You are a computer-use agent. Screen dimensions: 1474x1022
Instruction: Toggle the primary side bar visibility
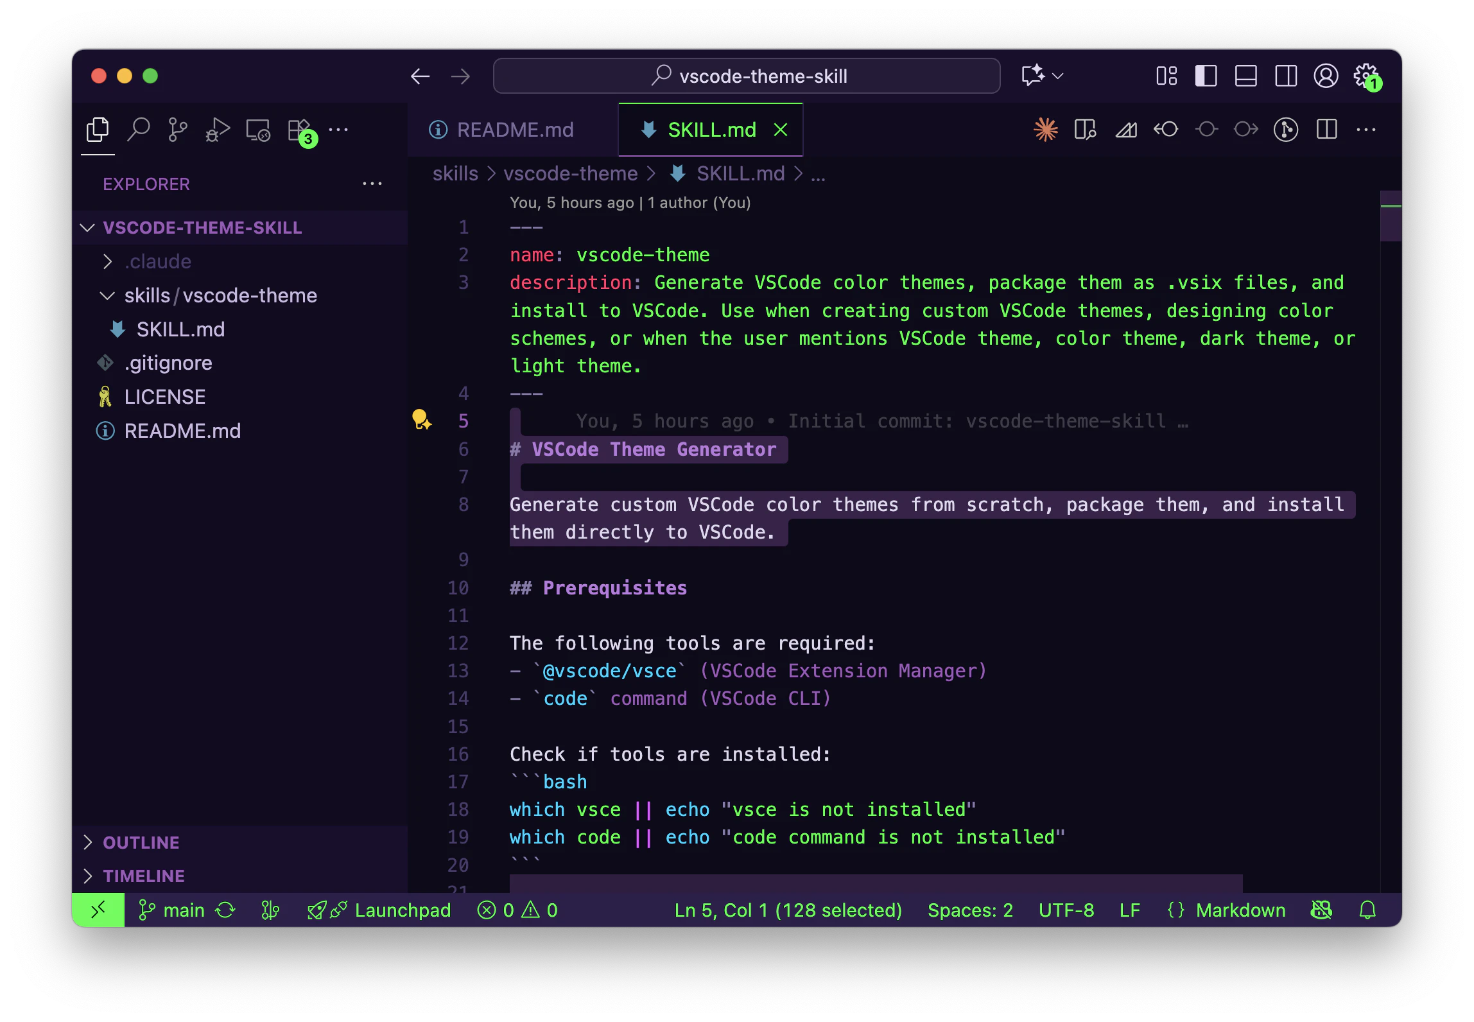[1206, 76]
